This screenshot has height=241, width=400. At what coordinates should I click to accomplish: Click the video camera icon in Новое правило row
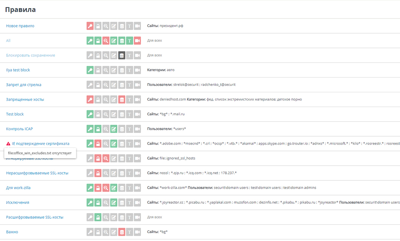click(x=137, y=26)
